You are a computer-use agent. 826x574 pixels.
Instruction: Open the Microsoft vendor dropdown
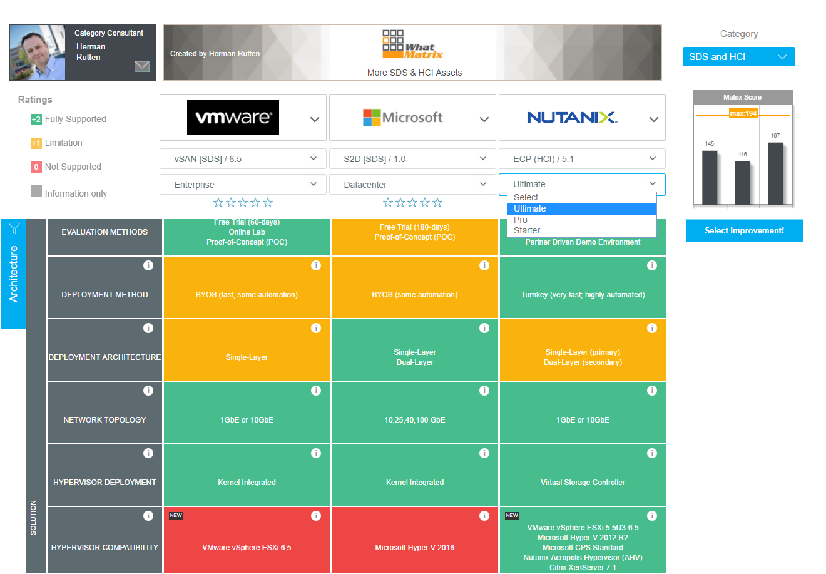pos(412,118)
